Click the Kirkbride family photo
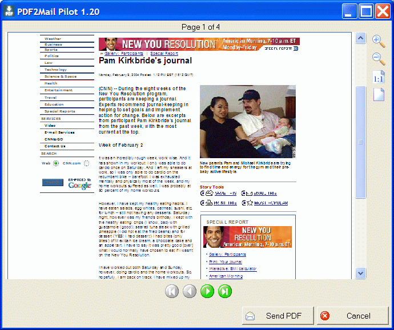 click(248, 122)
